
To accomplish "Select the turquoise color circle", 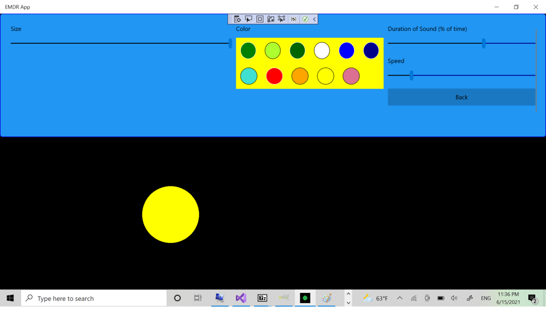I will click(x=248, y=76).
